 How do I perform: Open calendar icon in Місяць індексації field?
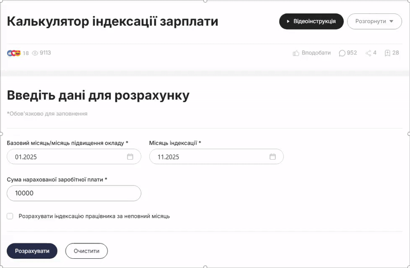click(x=273, y=157)
